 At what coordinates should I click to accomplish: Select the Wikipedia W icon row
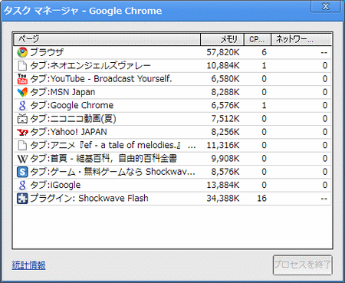(x=172, y=159)
